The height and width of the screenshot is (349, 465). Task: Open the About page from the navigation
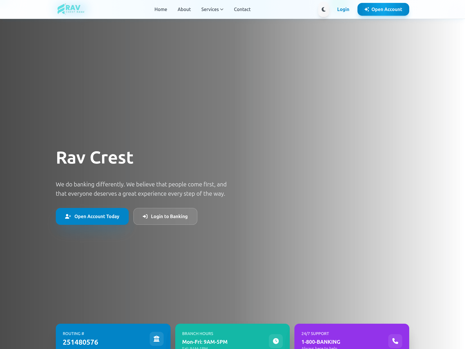click(184, 9)
